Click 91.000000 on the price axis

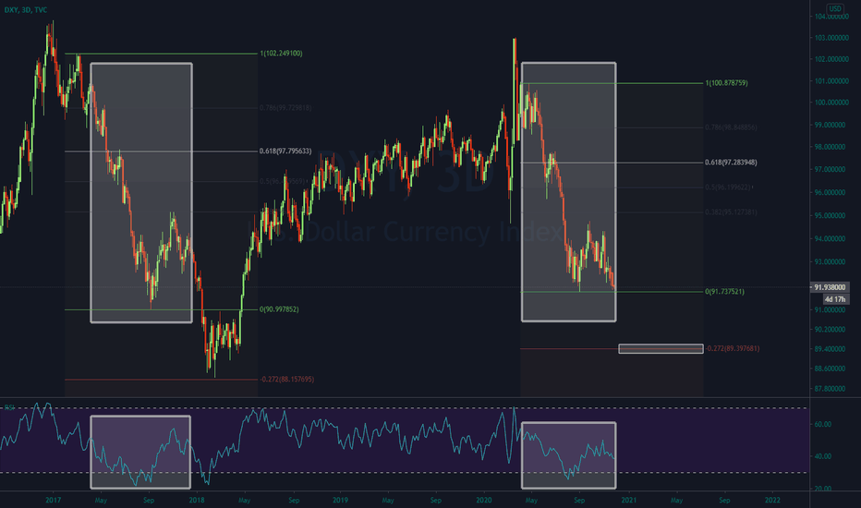click(830, 310)
